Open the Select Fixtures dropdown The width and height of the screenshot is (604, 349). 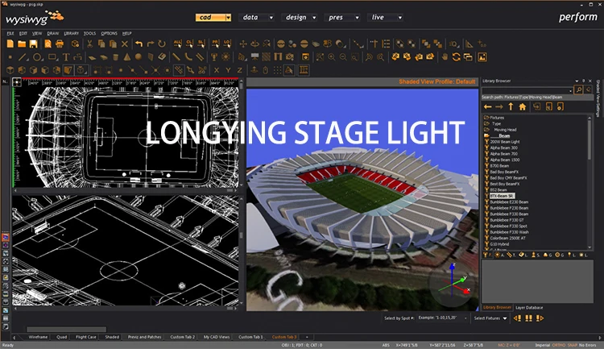click(x=490, y=318)
